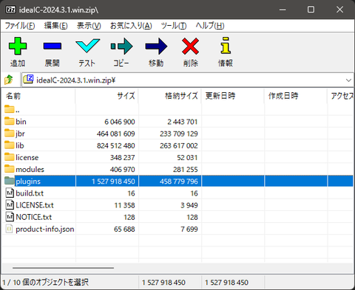This screenshot has height=290, width=355.
Task: Sort by the 更新日時 column header
Action: pyautogui.click(x=233, y=96)
